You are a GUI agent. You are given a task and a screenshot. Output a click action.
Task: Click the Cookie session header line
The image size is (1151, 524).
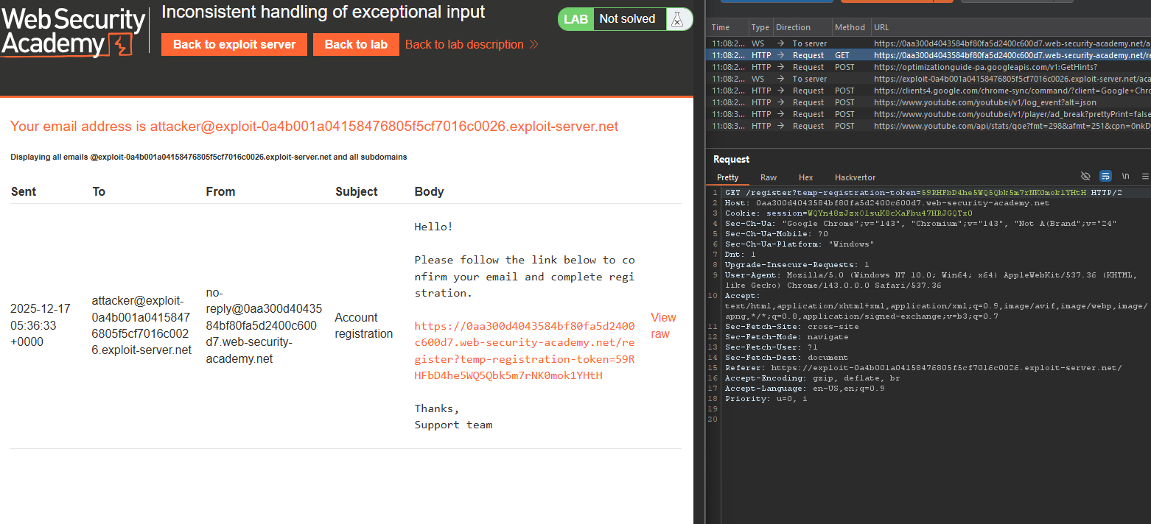coord(849,213)
